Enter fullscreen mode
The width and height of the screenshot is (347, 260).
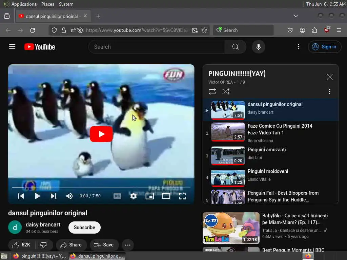pyautogui.click(x=182, y=196)
